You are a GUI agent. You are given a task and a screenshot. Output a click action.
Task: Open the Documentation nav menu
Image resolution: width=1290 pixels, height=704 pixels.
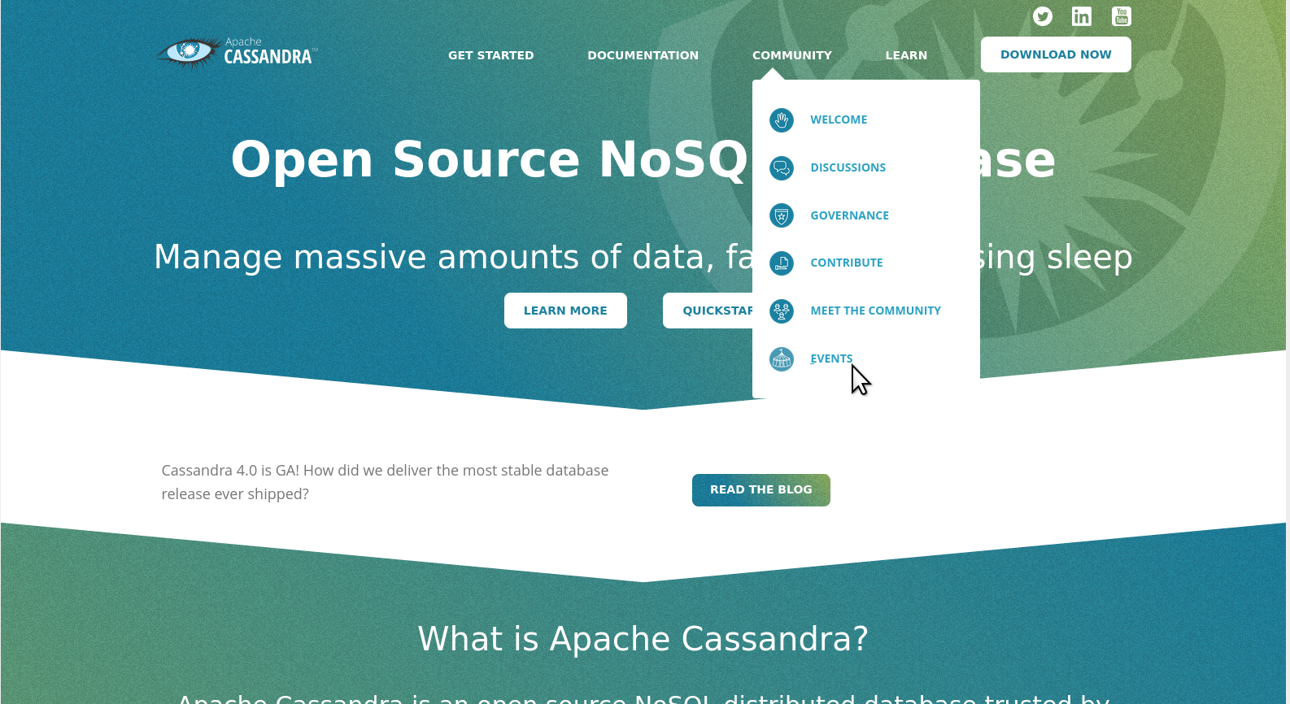click(x=643, y=55)
